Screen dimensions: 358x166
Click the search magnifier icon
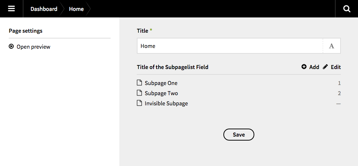(x=346, y=9)
